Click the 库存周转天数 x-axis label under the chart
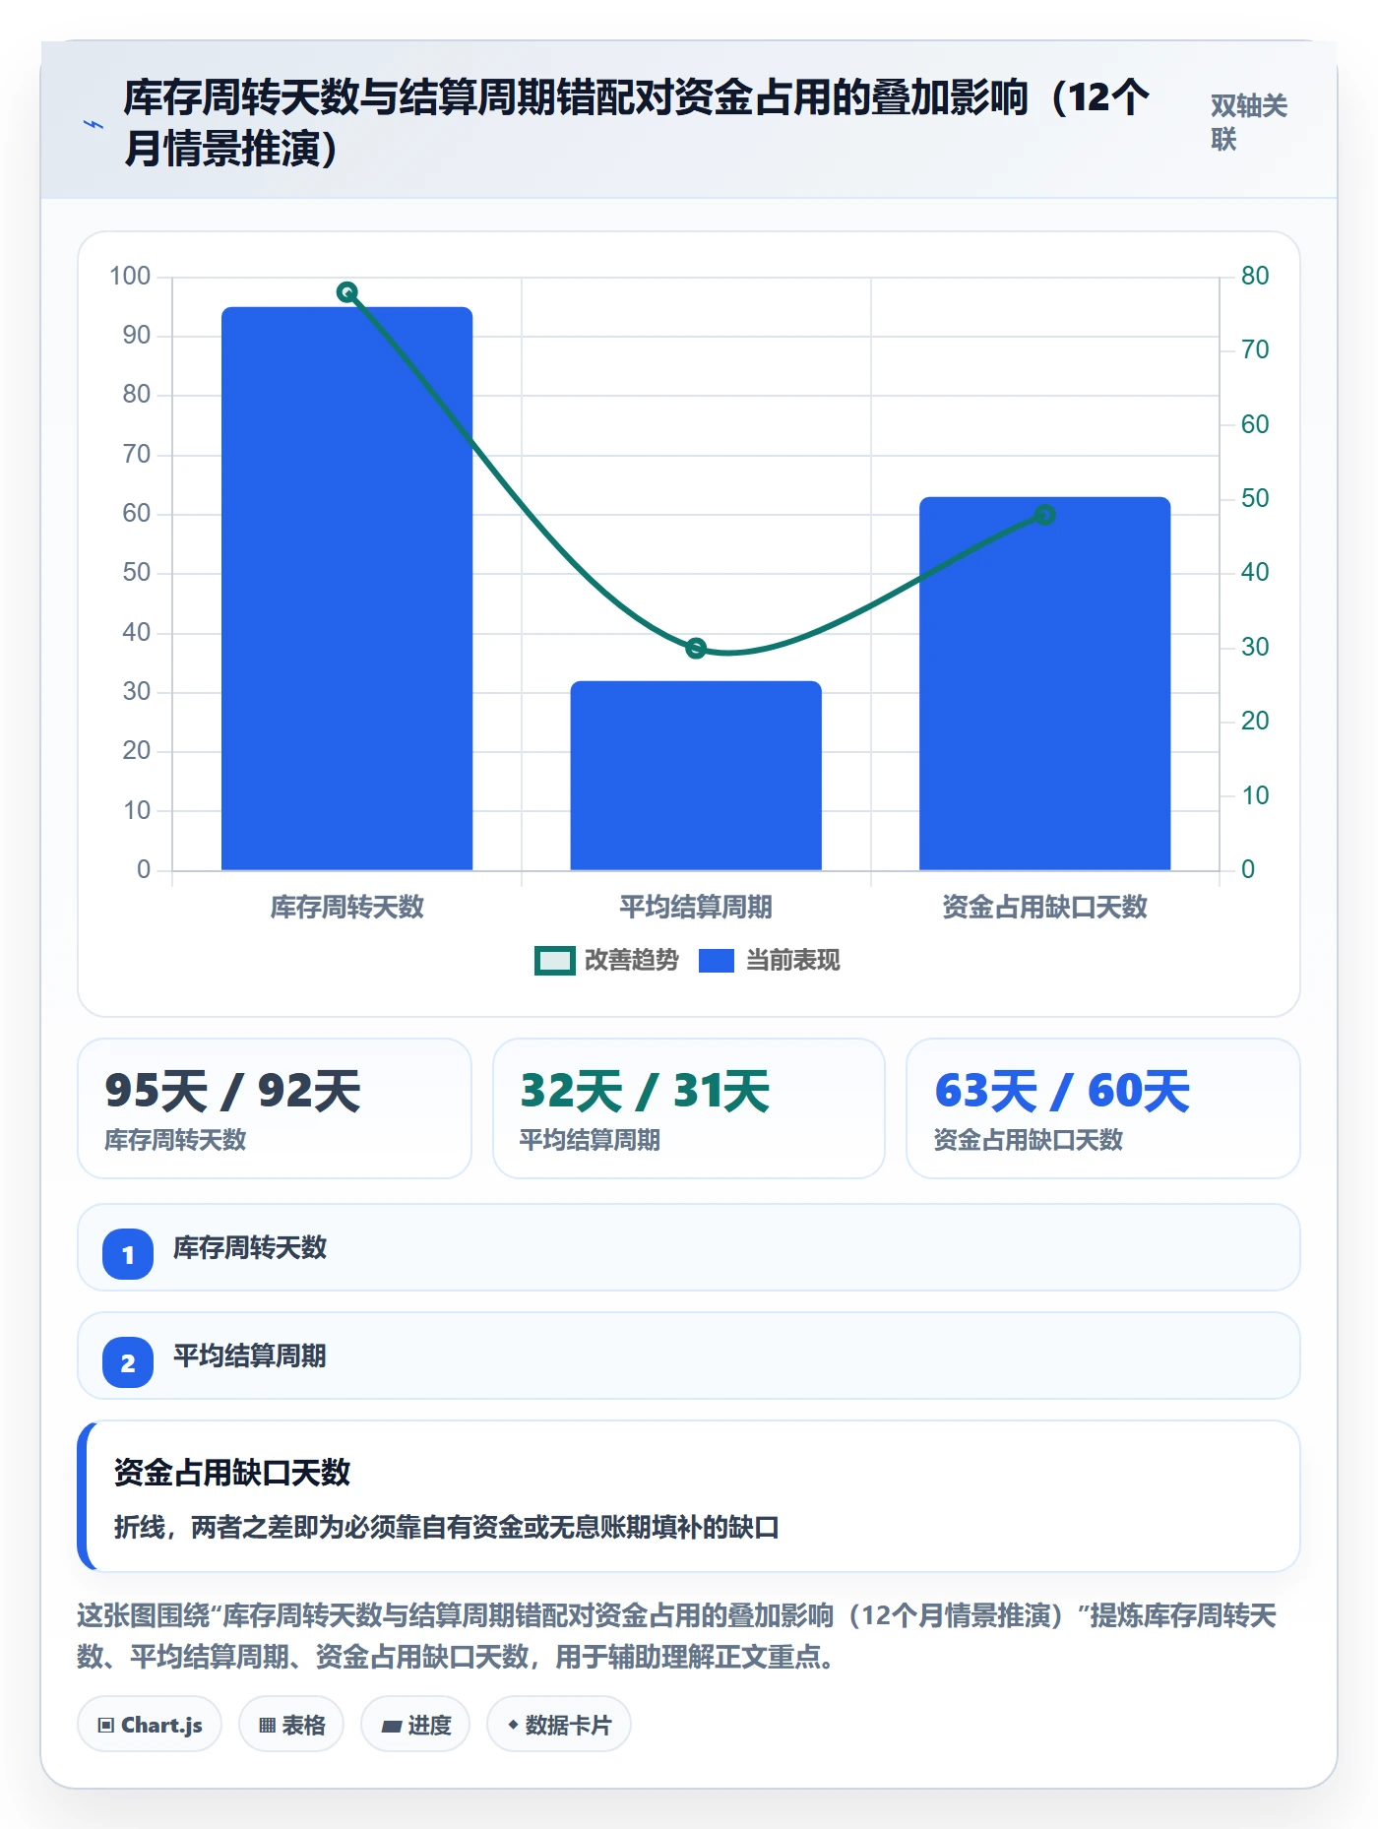Screen dimensions: 1378x1829 347,907
